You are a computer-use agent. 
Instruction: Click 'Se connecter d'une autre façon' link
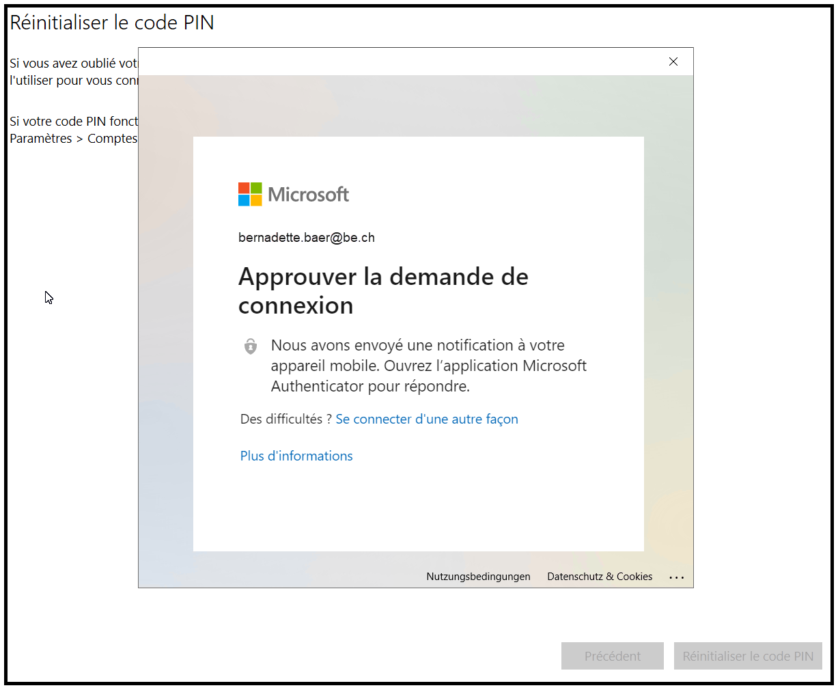pos(427,419)
